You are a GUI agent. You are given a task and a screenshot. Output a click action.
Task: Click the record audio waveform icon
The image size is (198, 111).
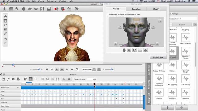coord(56,9)
